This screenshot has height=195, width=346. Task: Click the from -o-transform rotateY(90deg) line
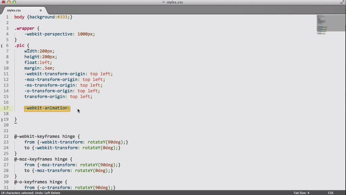70,188
